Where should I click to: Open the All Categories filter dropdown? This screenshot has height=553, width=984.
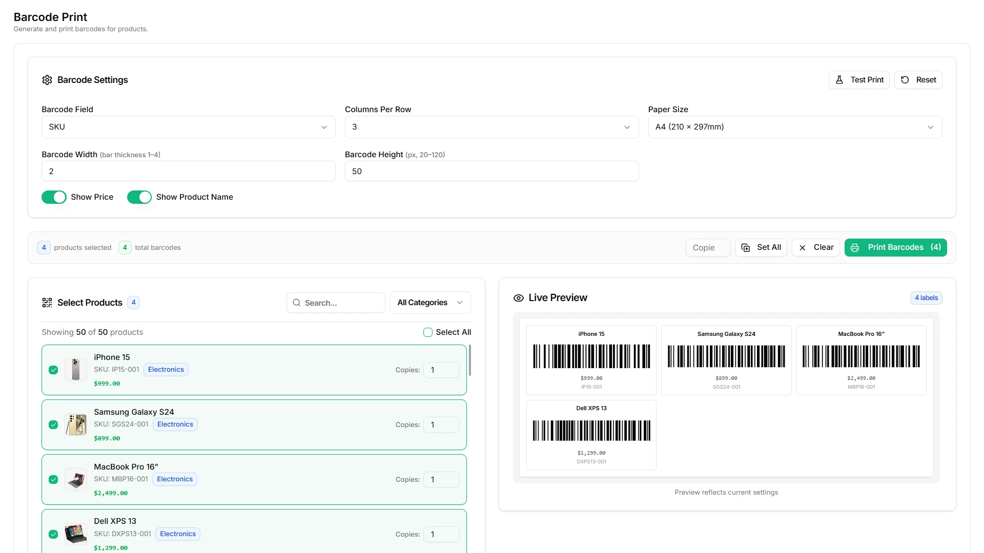(430, 303)
